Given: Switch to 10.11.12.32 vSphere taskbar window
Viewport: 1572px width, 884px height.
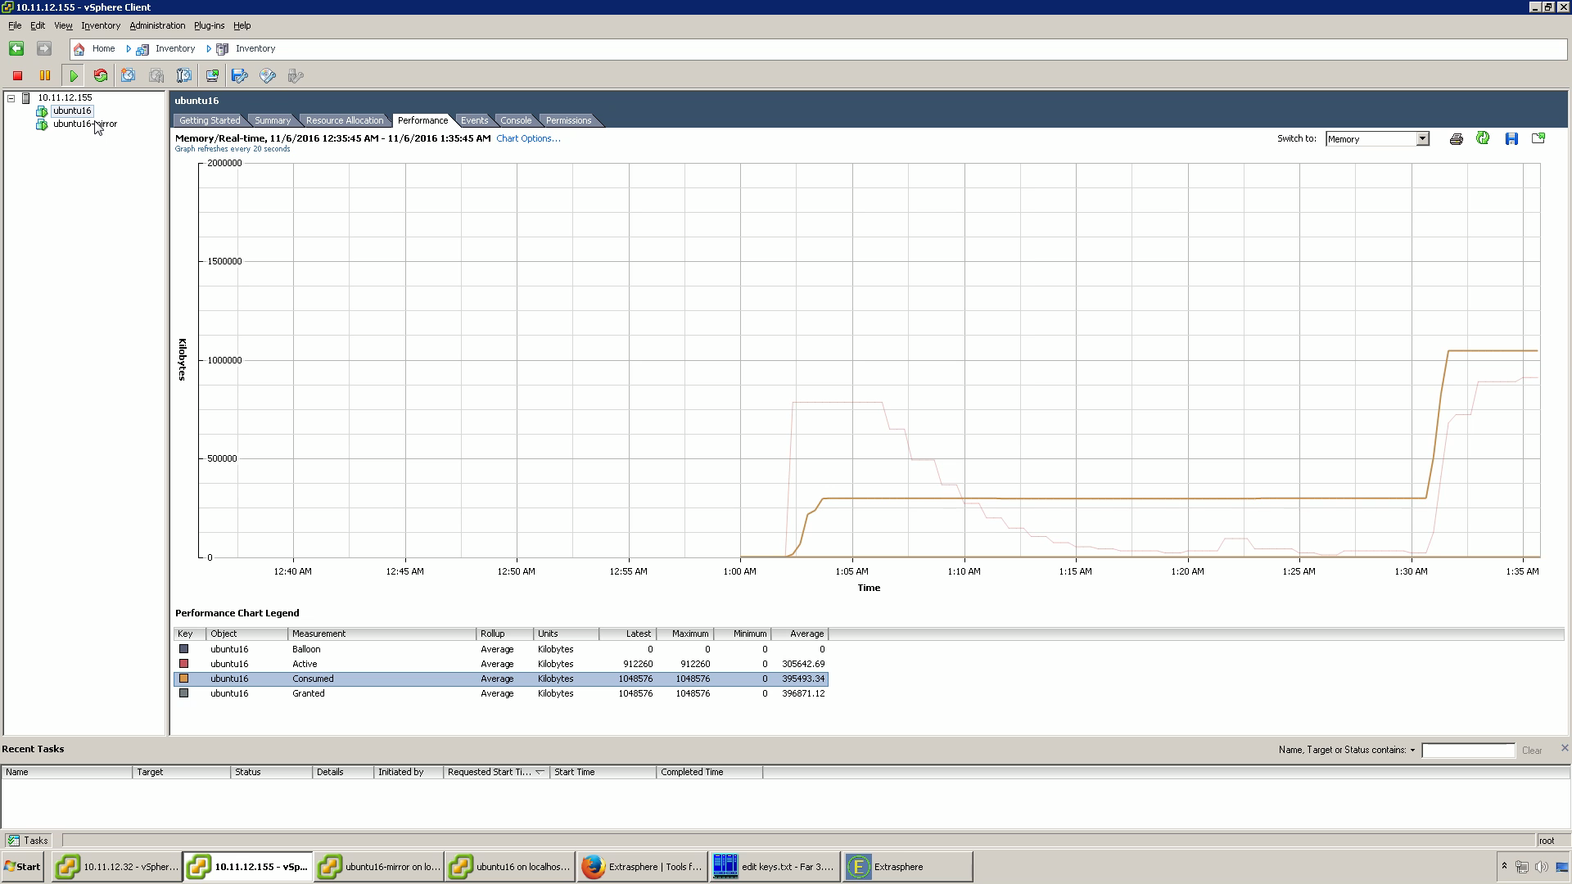Looking at the screenshot, I should [116, 867].
